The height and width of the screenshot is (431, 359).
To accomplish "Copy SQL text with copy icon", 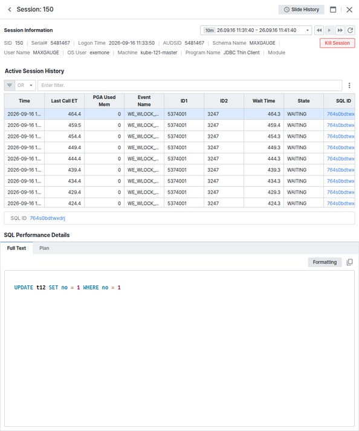I will click(350, 262).
